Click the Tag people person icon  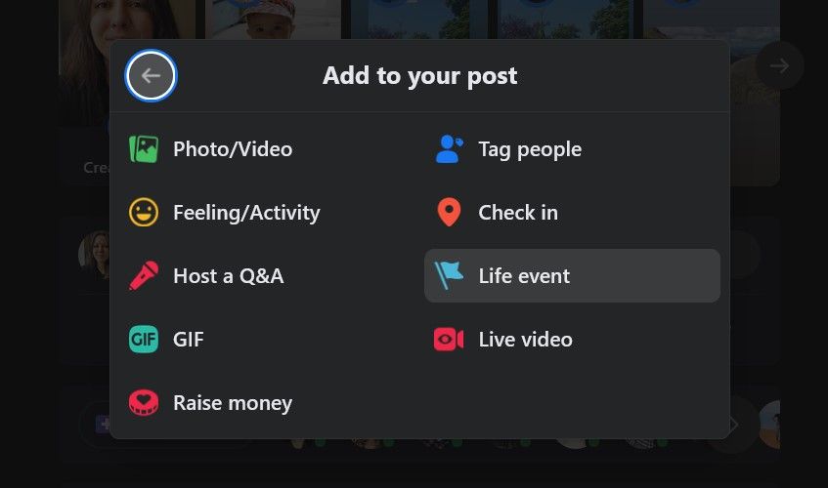tap(449, 149)
